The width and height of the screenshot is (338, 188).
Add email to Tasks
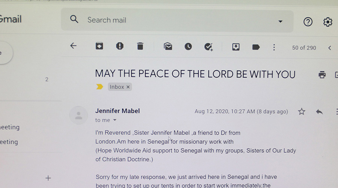(208, 47)
